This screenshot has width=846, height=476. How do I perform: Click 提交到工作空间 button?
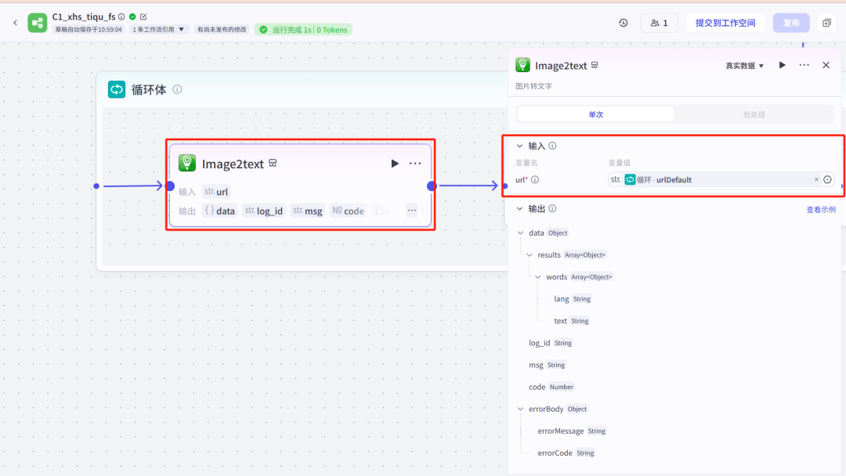coord(725,23)
